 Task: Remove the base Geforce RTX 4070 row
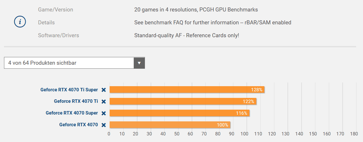[x=104, y=125]
